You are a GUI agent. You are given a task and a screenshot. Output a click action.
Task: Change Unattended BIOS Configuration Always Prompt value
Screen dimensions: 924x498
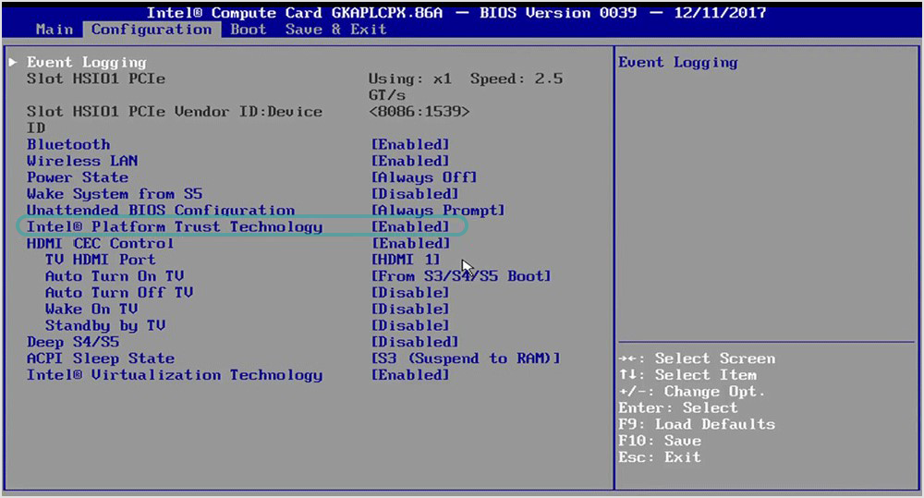[x=437, y=211]
